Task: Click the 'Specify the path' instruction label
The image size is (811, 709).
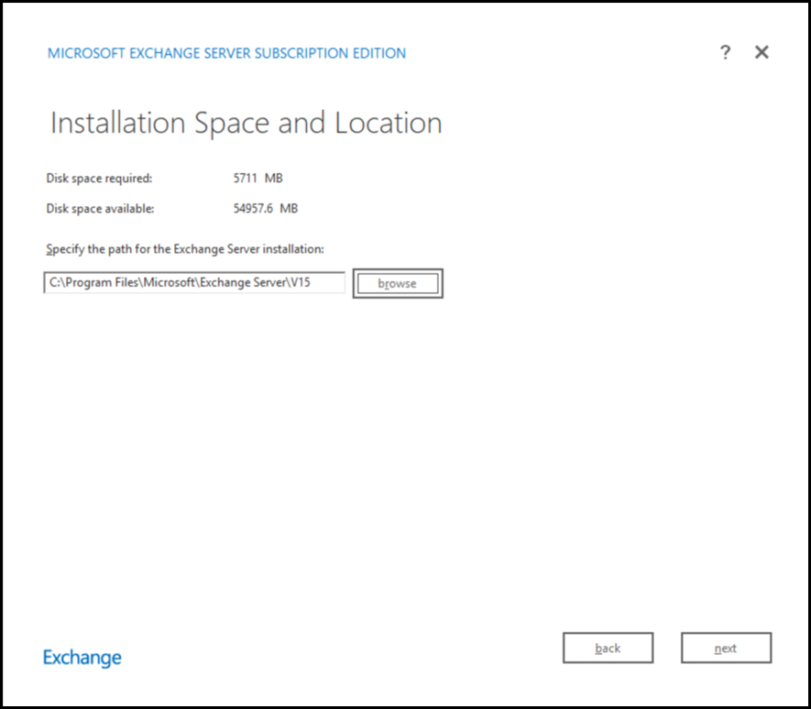Action: pos(185,249)
